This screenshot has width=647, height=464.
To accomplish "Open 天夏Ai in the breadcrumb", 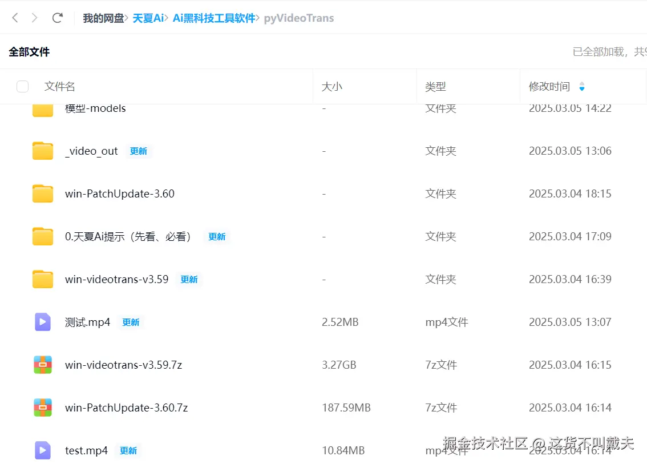I will click(148, 18).
